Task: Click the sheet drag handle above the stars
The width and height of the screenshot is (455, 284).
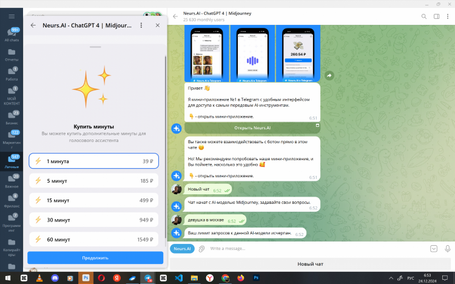Action: (95, 47)
